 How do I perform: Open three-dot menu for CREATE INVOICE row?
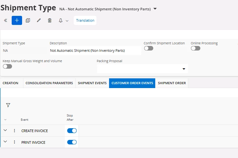click(x=14, y=131)
